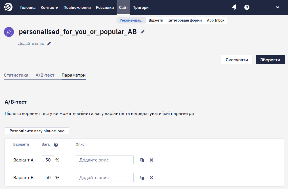Click the purple home recommendation icon
Viewport: 288px width, 189px height.
click(x=9, y=32)
